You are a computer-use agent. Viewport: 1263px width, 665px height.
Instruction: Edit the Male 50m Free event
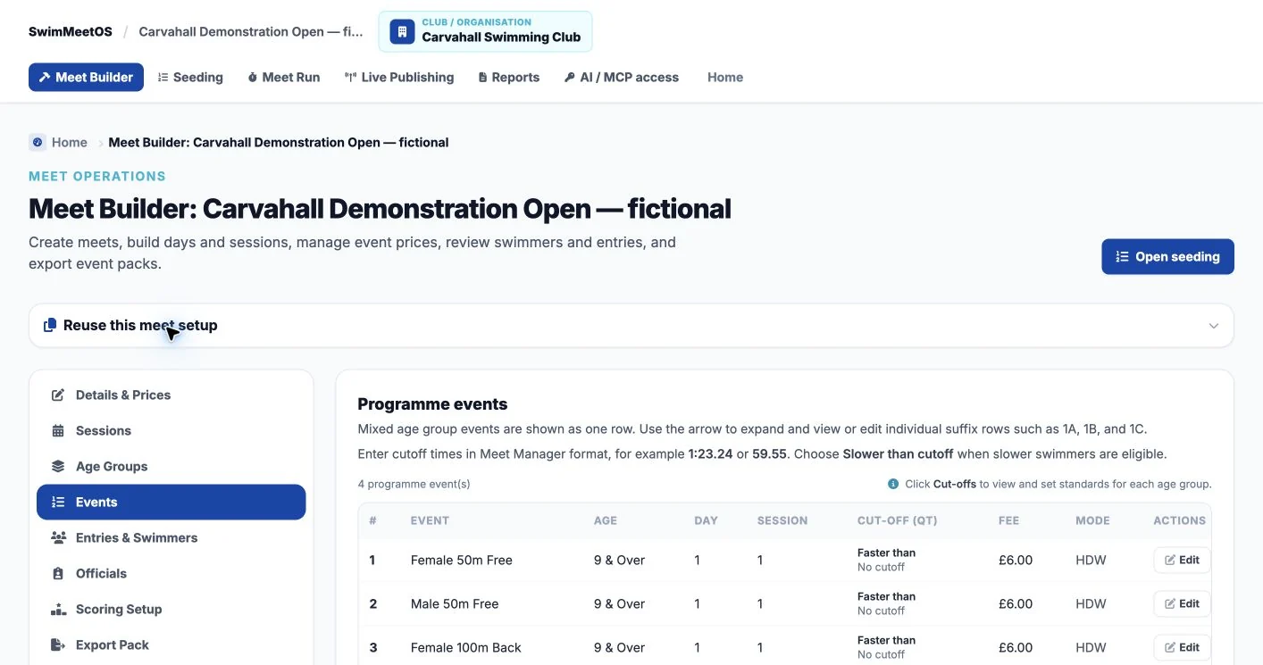coord(1182,603)
